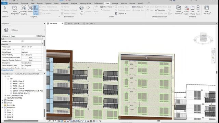Switch to the Manage ribbon tab
Viewport: 219px width, 123px height.
pos(115,3)
